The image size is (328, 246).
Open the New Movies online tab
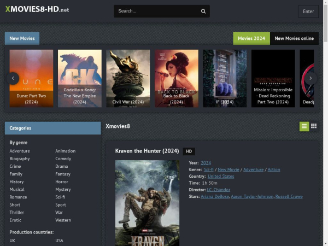point(294,38)
